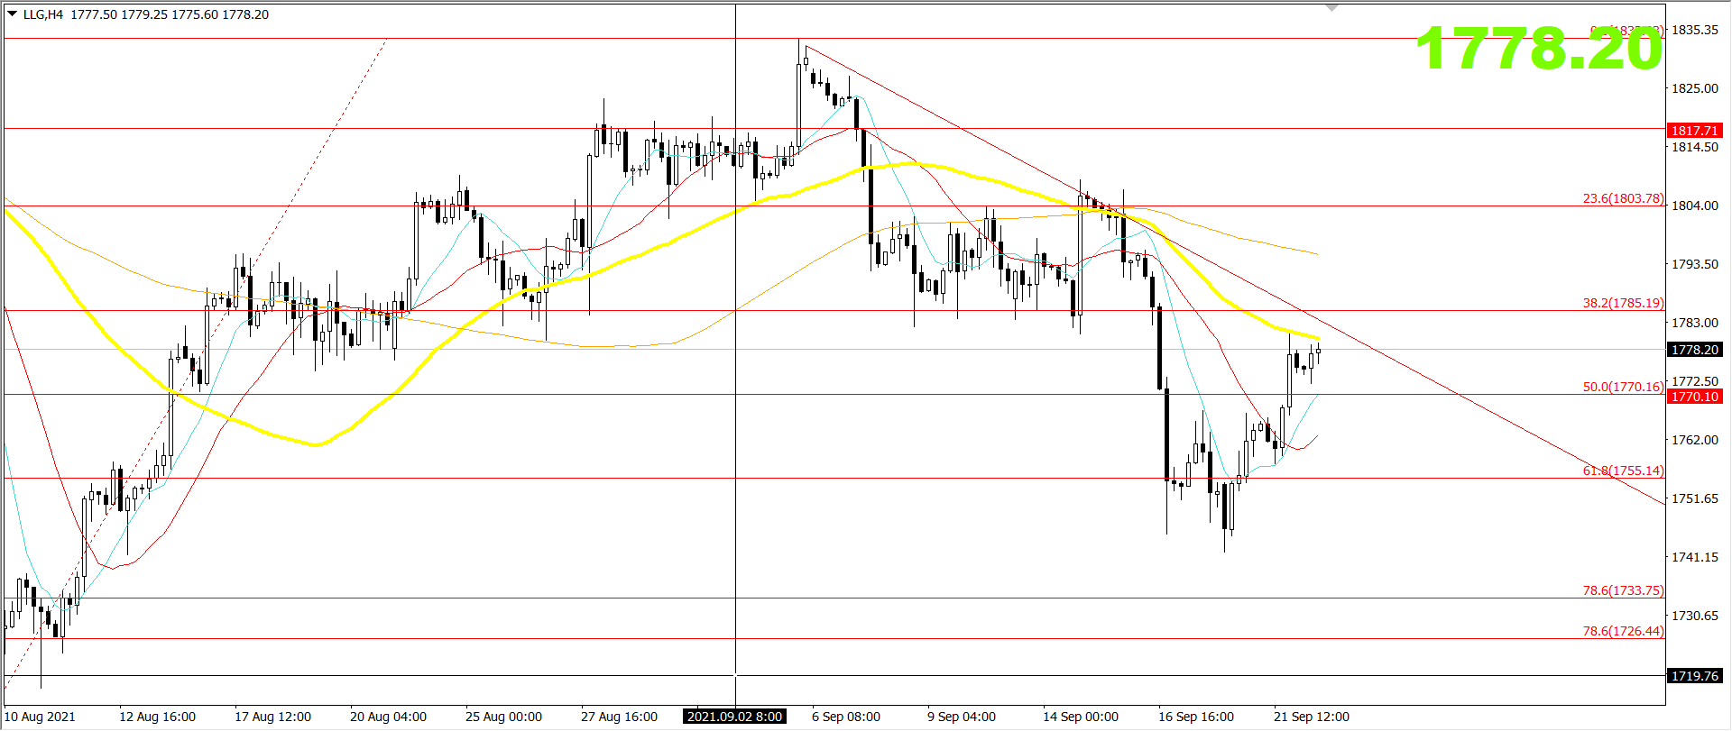This screenshot has width=1732, height=731.
Task: Select the red 1817.71 price label
Action: click(1695, 131)
